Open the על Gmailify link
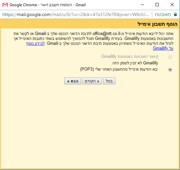The width and height of the screenshot is (180, 170). click(x=163, y=48)
